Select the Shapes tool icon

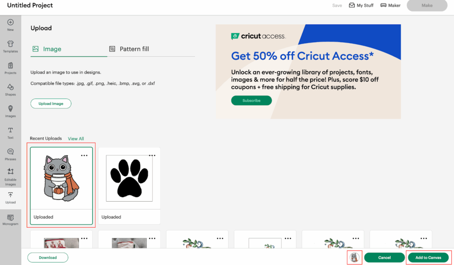click(x=10, y=87)
